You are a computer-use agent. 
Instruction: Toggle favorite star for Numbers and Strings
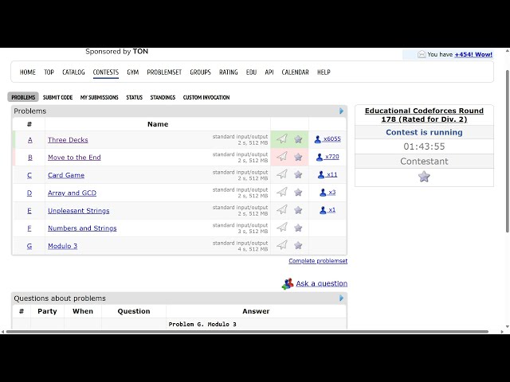click(298, 228)
